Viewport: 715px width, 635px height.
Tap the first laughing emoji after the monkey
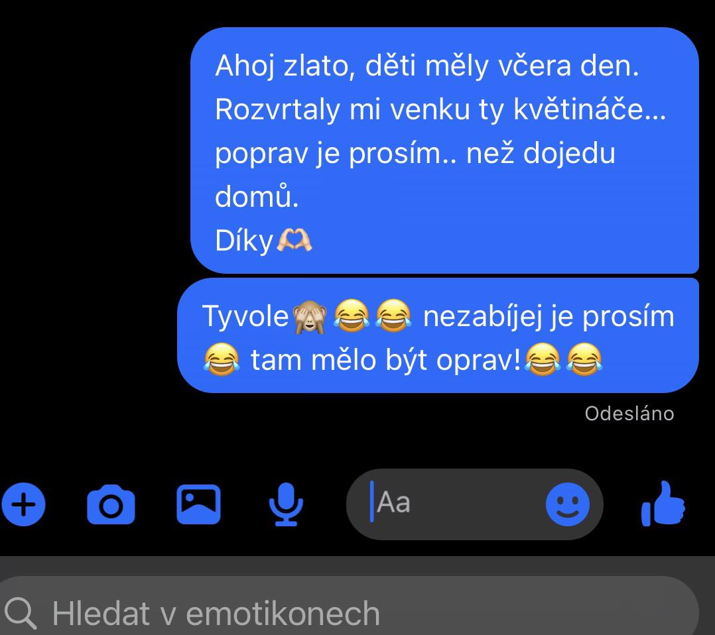pos(352,316)
